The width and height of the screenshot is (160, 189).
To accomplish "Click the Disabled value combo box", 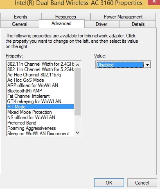I will point(123,65).
